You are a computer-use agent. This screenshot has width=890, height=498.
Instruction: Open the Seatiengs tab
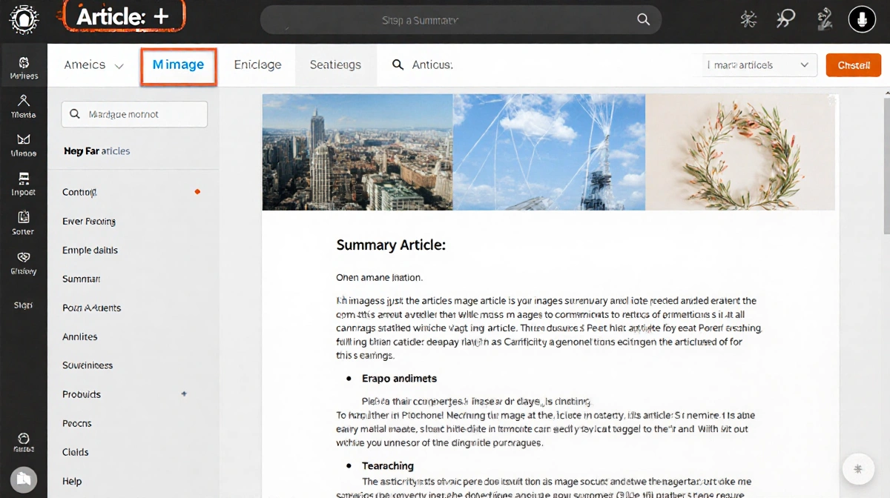point(335,65)
